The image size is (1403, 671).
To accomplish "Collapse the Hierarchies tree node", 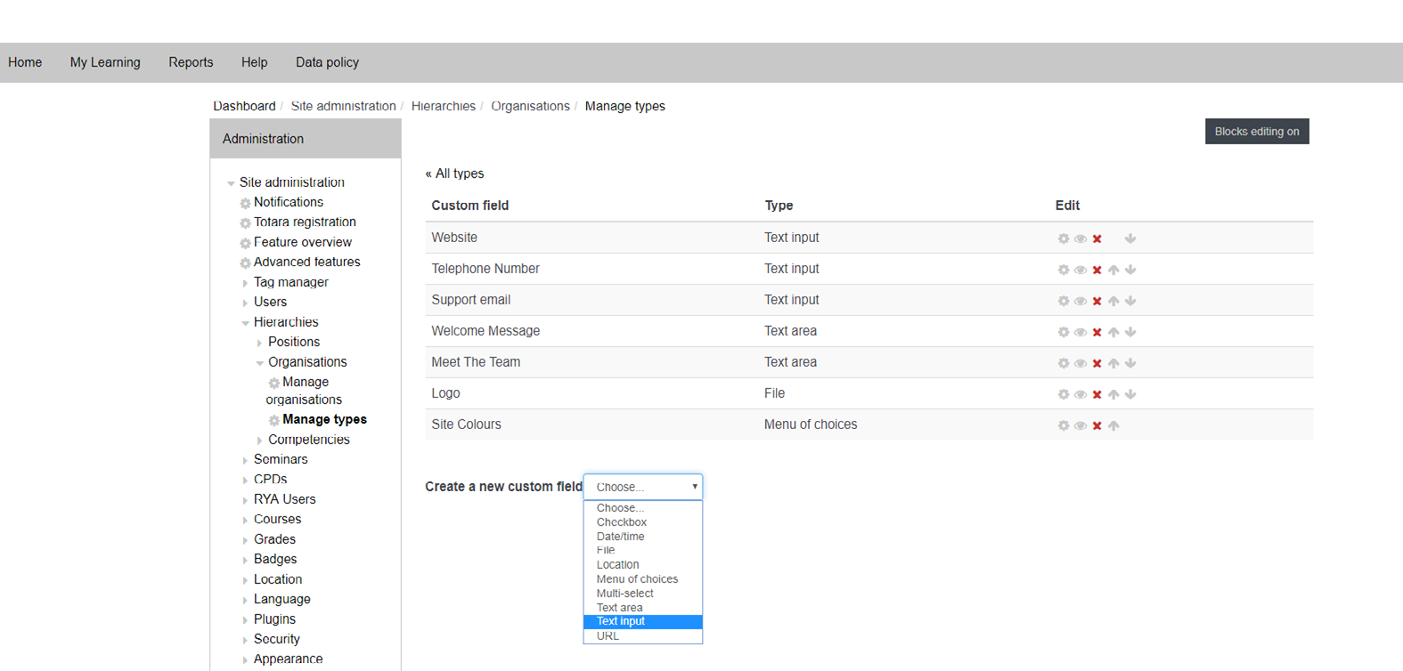I will pos(246,323).
